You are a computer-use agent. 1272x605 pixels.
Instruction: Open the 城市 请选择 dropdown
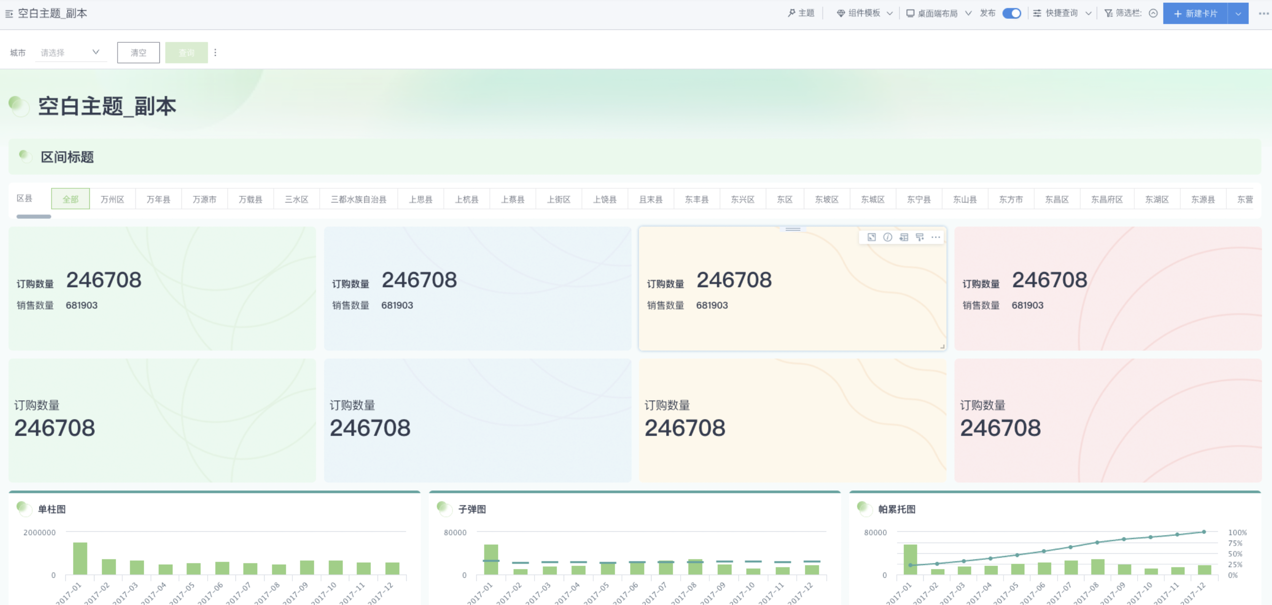(x=71, y=52)
